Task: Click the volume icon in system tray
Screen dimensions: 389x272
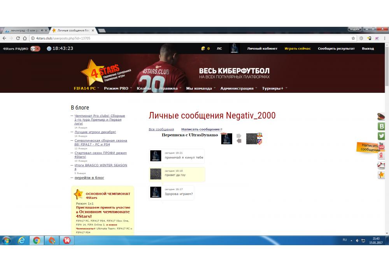Action: coord(357,241)
